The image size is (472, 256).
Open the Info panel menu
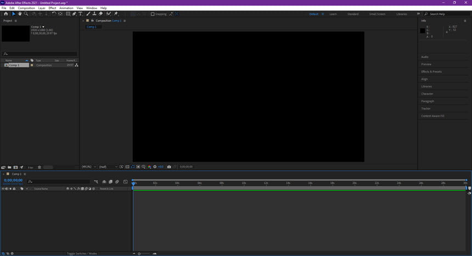click(465, 21)
